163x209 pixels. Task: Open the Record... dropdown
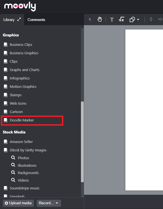[x=49, y=203]
